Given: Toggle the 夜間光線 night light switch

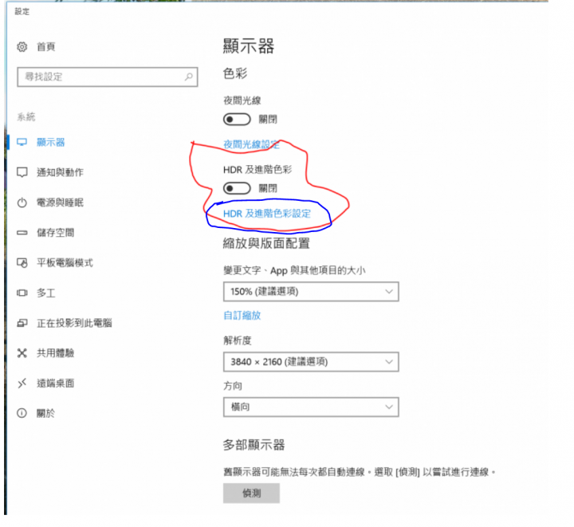Looking at the screenshot, I should (237, 120).
